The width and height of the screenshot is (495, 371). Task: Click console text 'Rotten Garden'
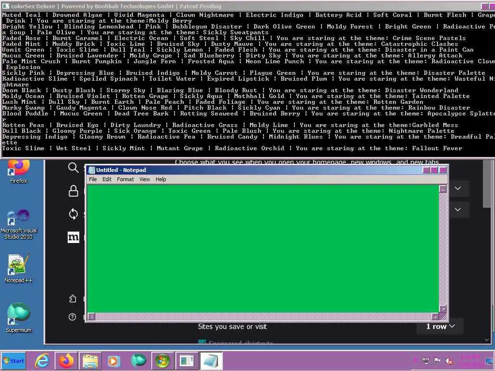click(x=398, y=102)
